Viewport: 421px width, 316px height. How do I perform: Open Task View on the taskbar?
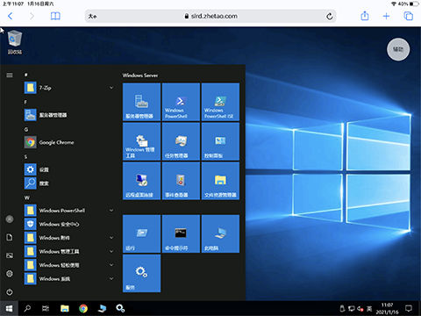[46, 308]
